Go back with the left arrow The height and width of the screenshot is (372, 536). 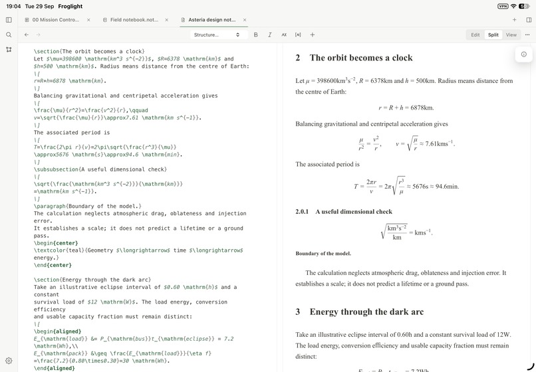click(x=27, y=35)
